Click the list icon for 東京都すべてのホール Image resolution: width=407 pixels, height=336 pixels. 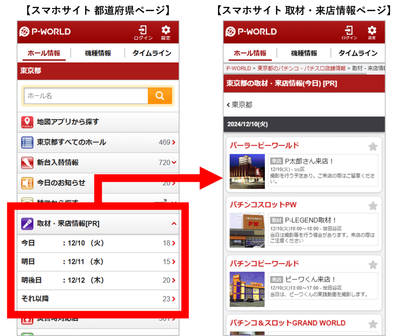27,142
